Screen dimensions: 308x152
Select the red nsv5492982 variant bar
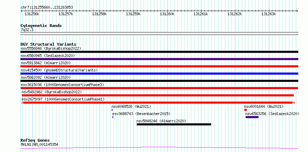click(x=158, y=95)
